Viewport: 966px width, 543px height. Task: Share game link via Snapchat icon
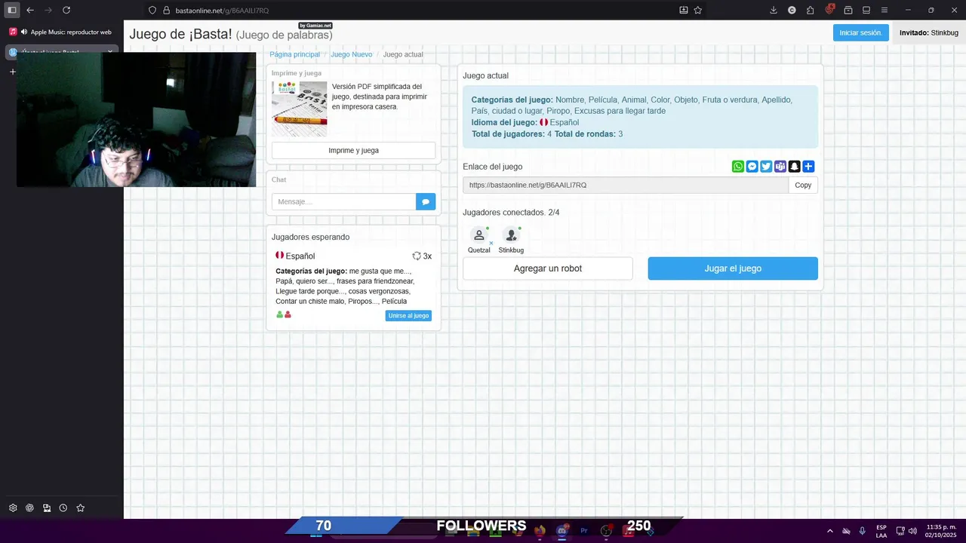tap(794, 167)
